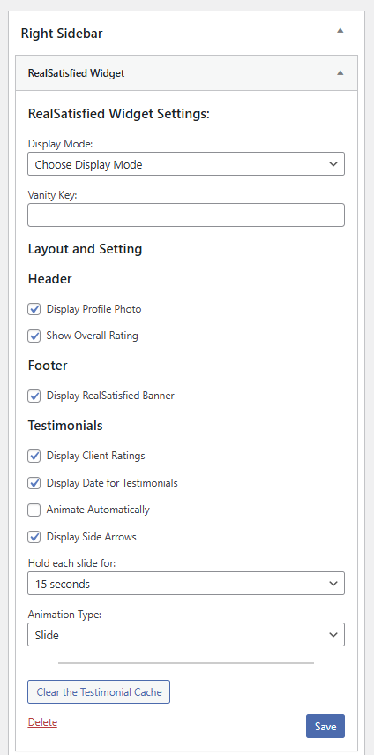Disable Display RealSatisfied Banner
Screen dimensions: 374x755
[34, 396]
